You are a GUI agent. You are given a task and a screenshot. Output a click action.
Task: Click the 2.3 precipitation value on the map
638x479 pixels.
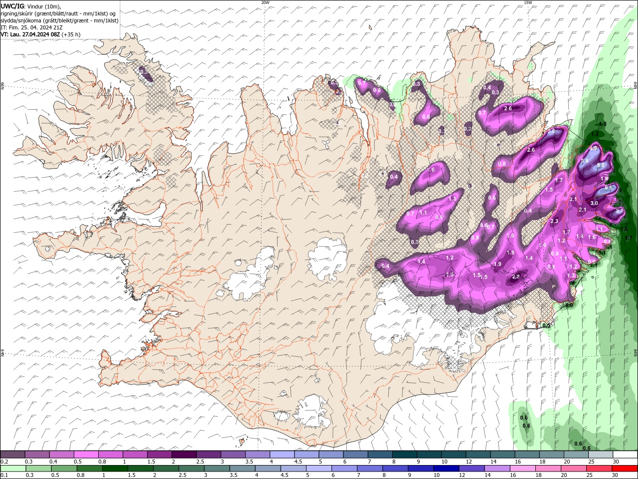pos(554,221)
